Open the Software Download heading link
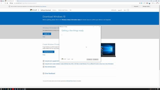The height and width of the screenshot is (90, 160). 45,10
